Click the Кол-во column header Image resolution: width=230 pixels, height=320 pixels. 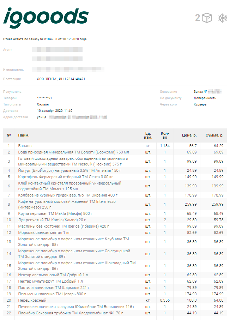[x=165, y=135]
